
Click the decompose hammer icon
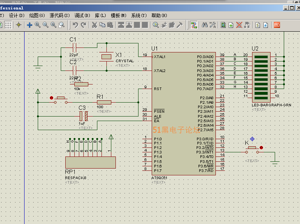(180, 25)
